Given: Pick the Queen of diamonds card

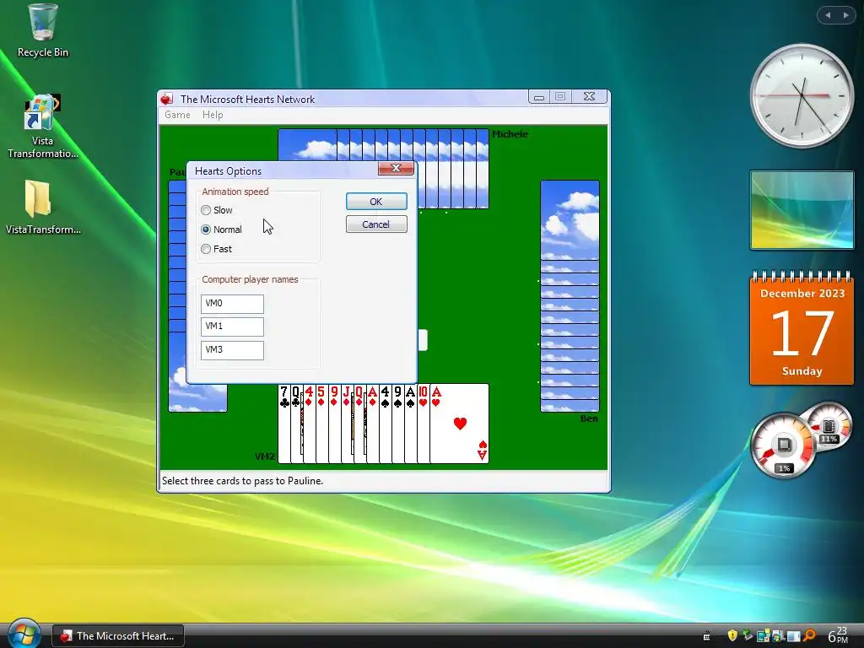Looking at the screenshot, I should [359, 424].
